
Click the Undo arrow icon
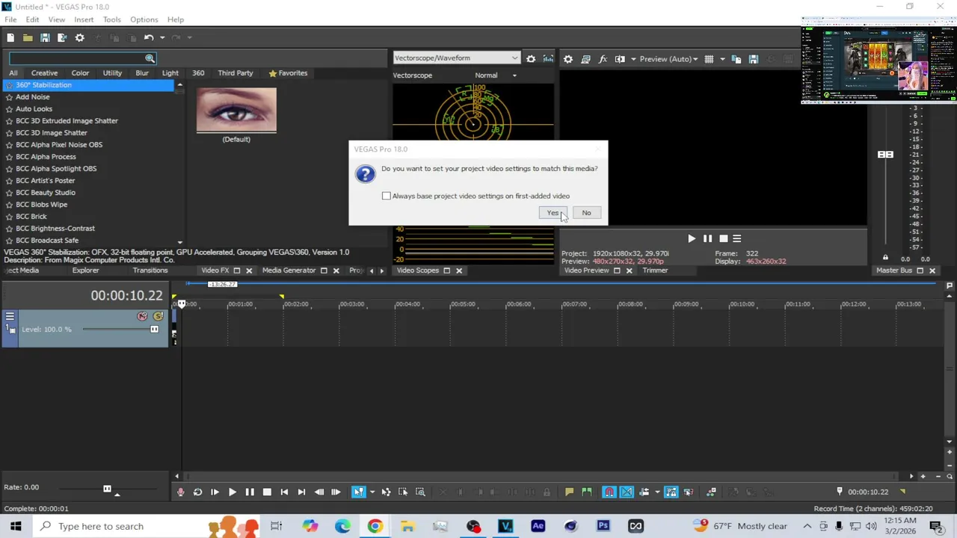tap(149, 37)
